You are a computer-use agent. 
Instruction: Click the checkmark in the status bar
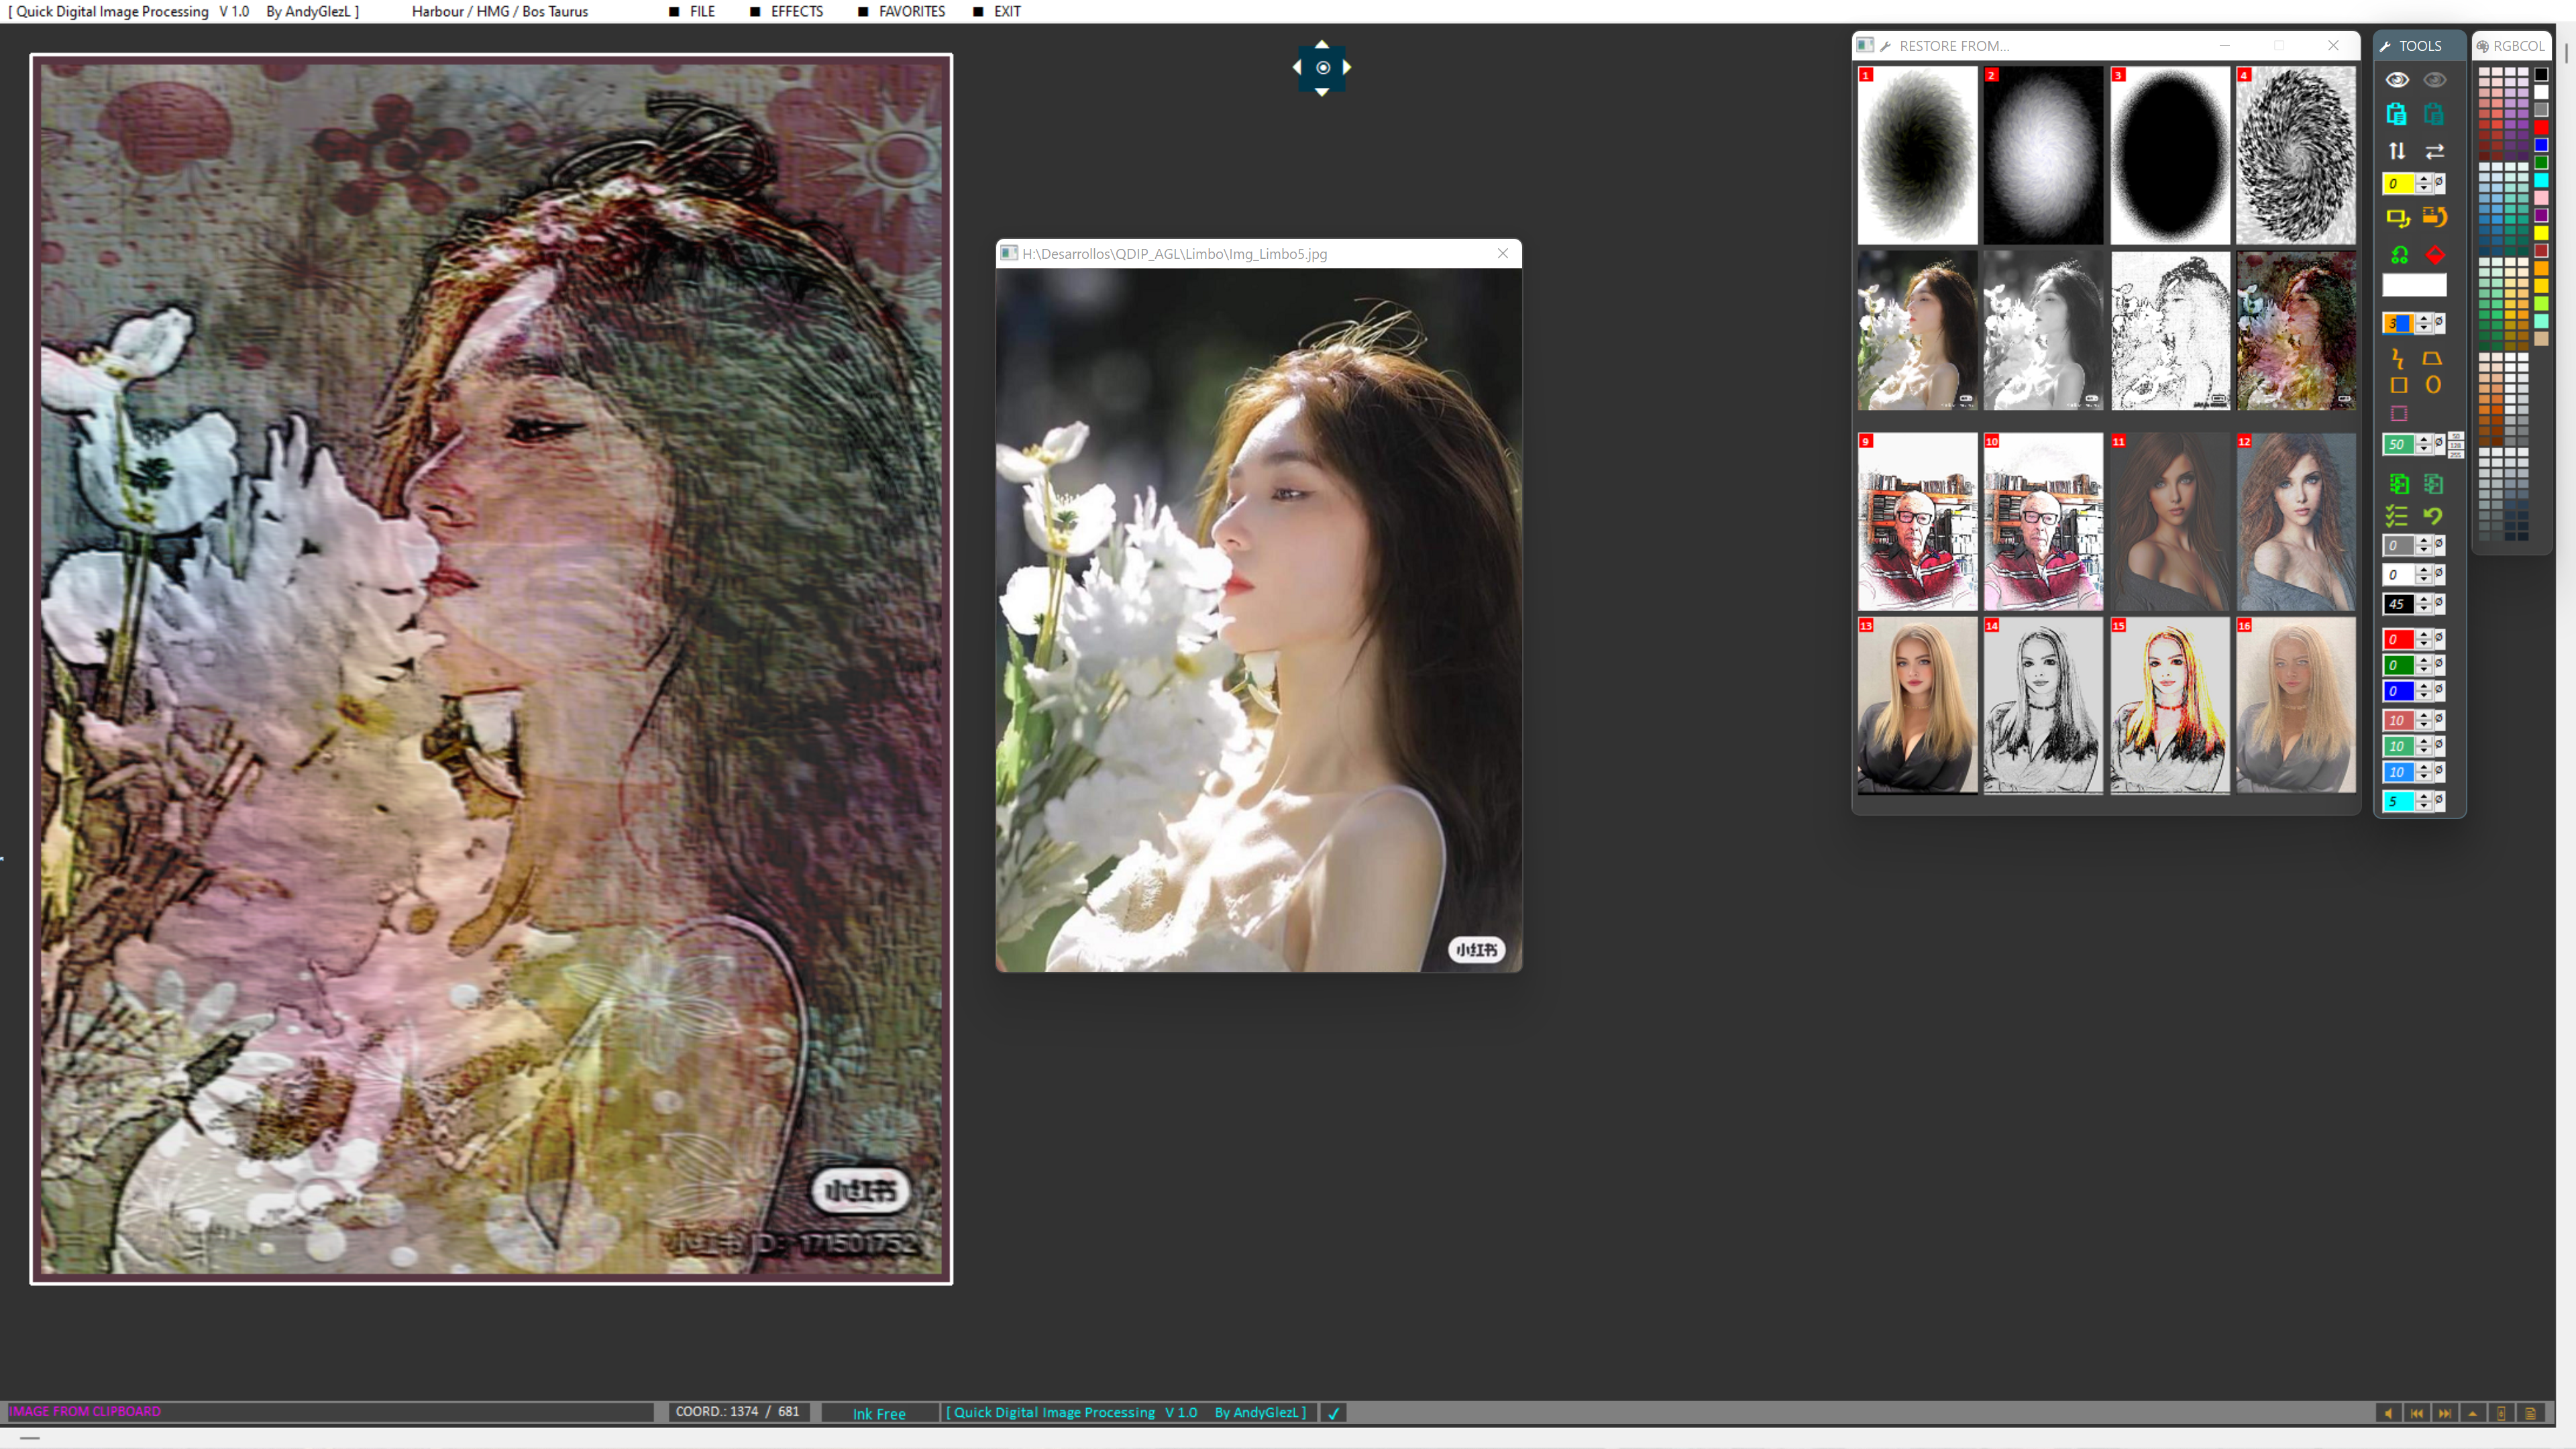tap(1333, 1413)
